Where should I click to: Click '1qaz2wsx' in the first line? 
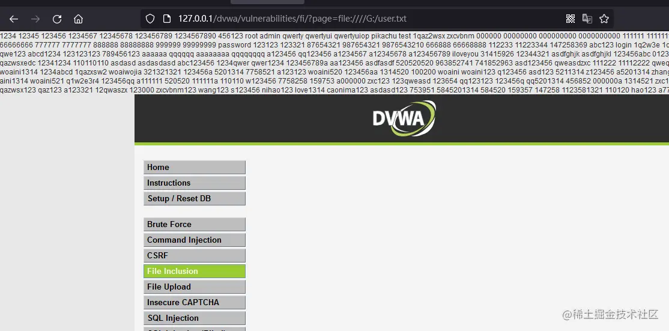click(x=429, y=36)
